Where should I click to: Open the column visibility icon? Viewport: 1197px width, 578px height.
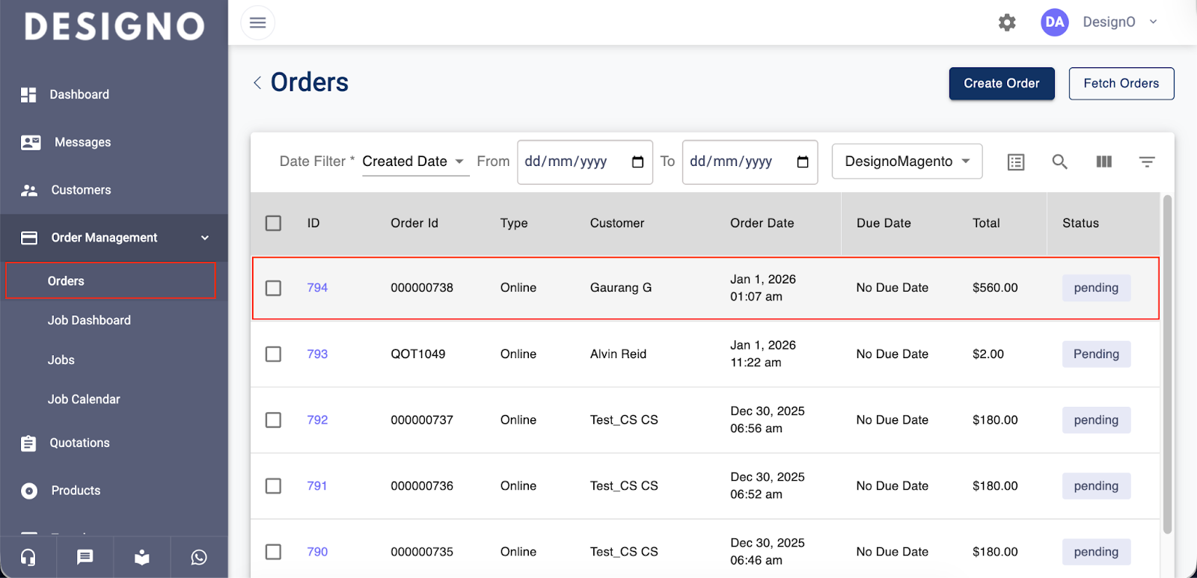pos(1103,162)
